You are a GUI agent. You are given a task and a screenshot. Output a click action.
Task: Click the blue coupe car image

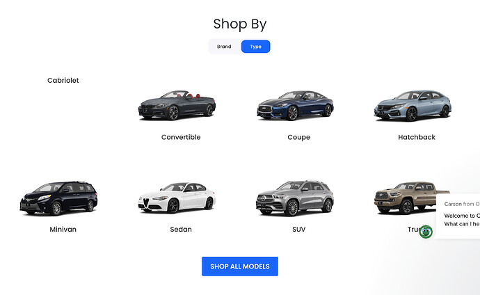(295, 105)
